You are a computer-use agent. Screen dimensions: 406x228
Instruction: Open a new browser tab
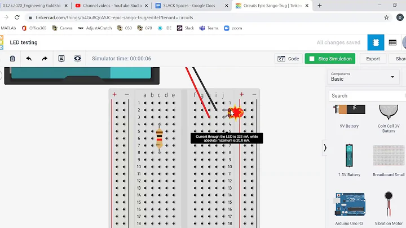point(320,6)
